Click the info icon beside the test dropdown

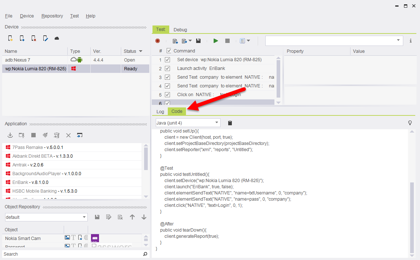coord(411,41)
